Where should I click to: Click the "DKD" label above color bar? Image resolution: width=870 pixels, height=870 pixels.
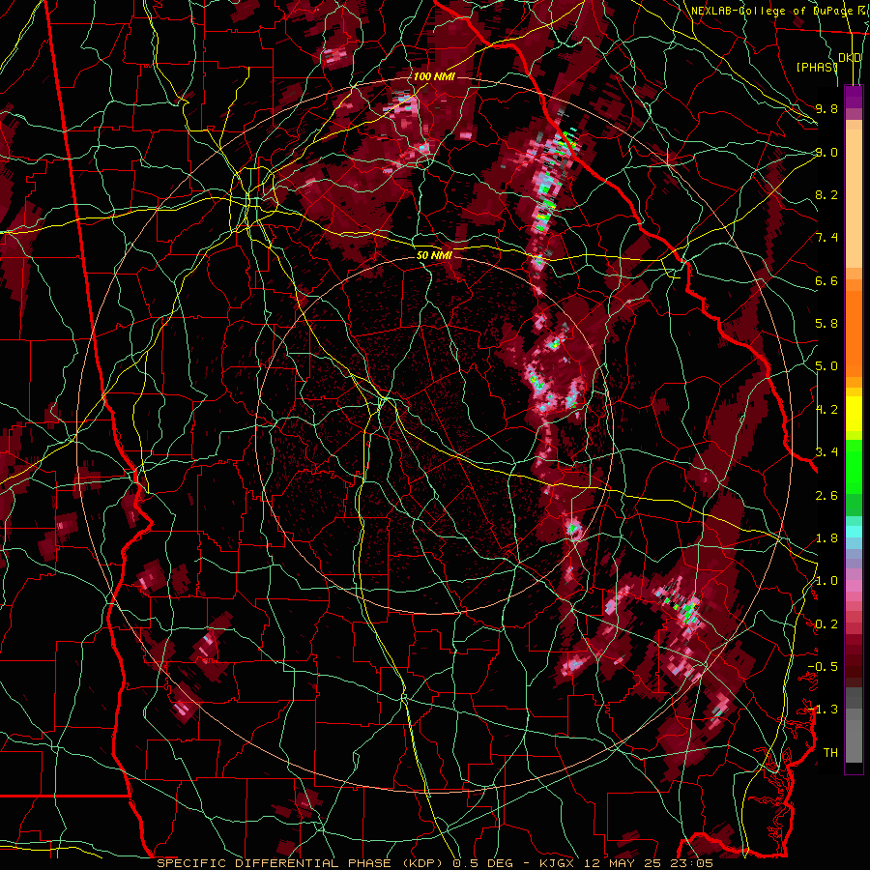click(850, 58)
